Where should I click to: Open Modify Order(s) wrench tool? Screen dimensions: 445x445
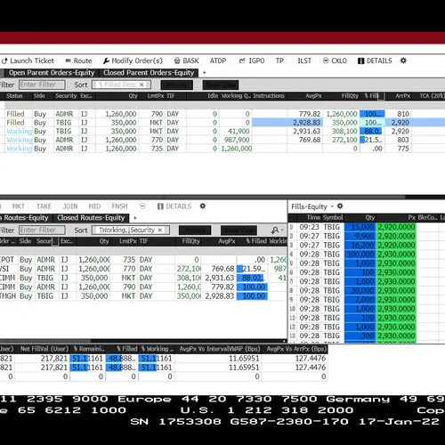pos(133,61)
